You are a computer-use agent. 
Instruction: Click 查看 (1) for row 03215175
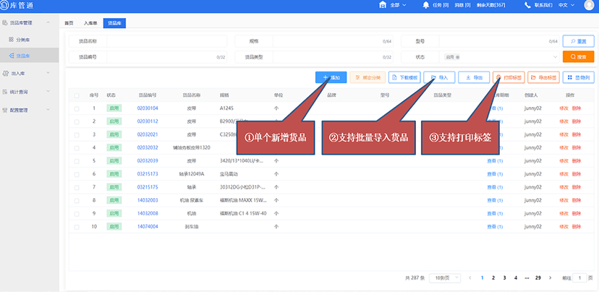(495, 187)
